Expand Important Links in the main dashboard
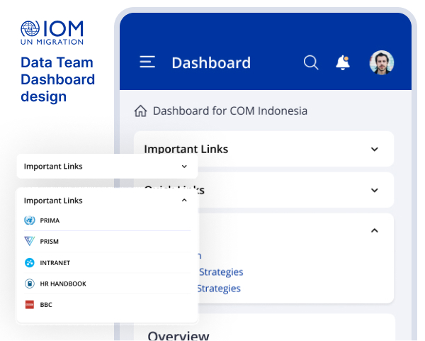 (x=375, y=149)
